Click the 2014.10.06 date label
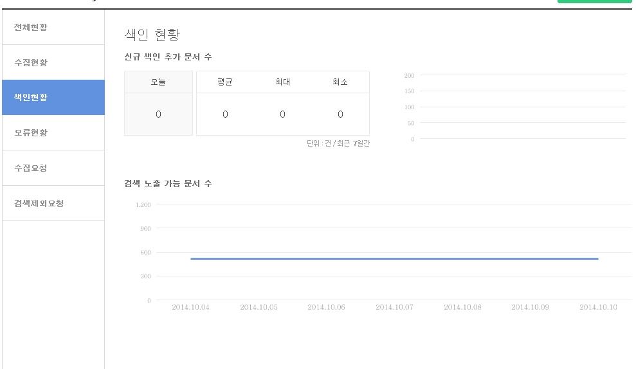636x369 pixels. (x=326, y=307)
